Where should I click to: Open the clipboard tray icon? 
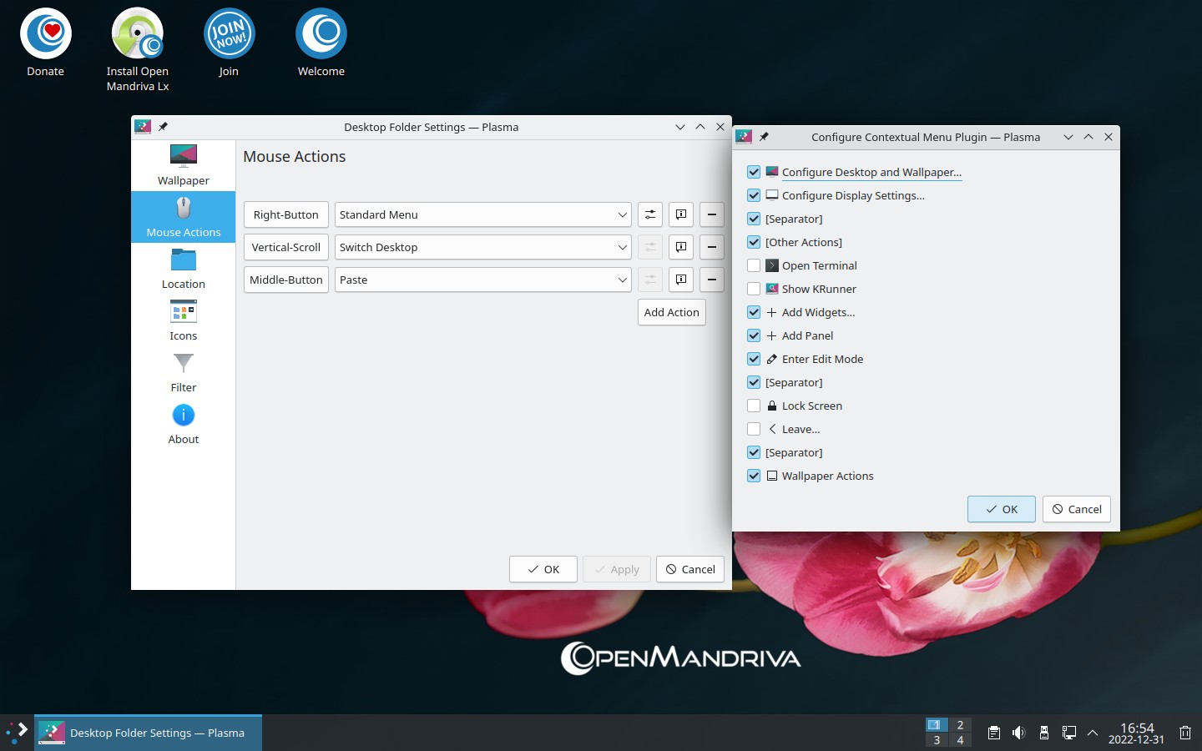(x=993, y=733)
